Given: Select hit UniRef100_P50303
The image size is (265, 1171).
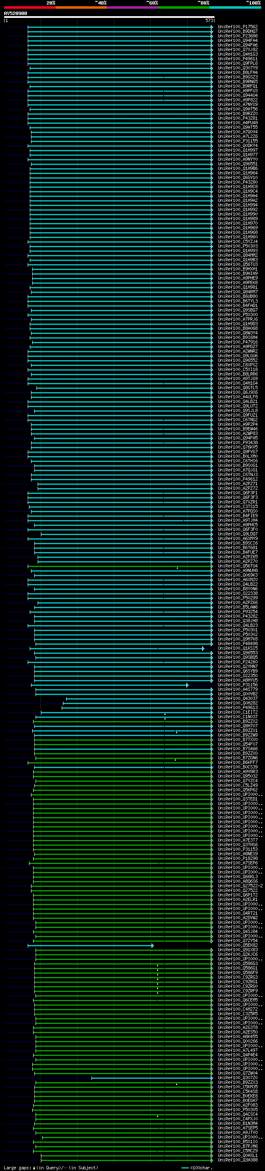Looking at the screenshot, I should pos(237,246).
